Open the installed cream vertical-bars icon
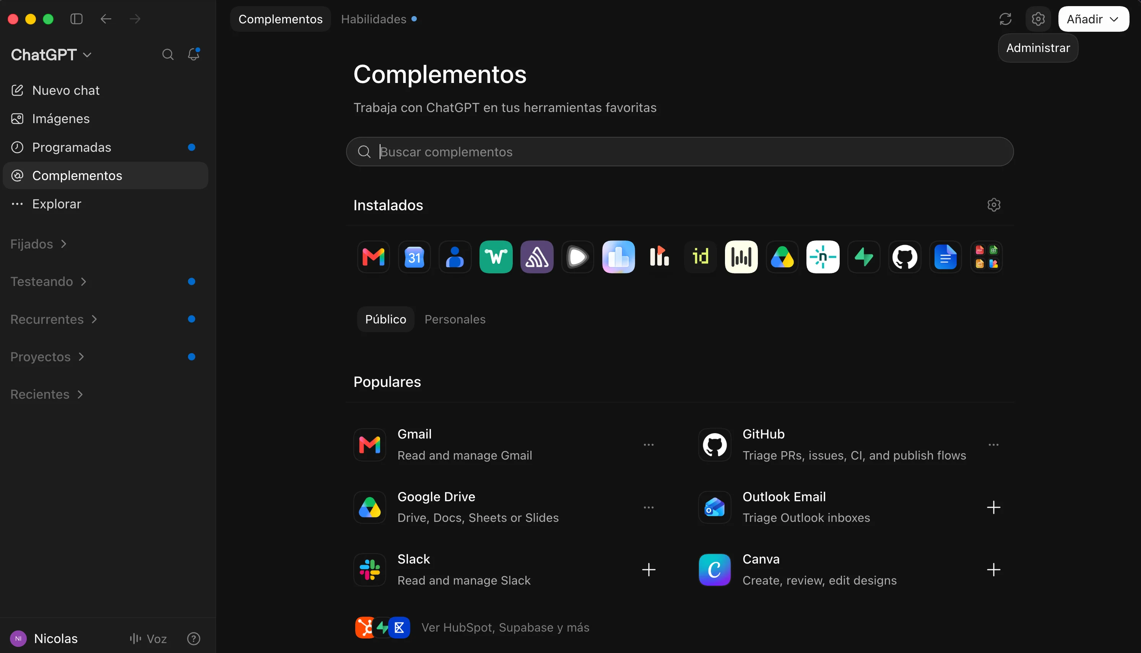 [741, 257]
